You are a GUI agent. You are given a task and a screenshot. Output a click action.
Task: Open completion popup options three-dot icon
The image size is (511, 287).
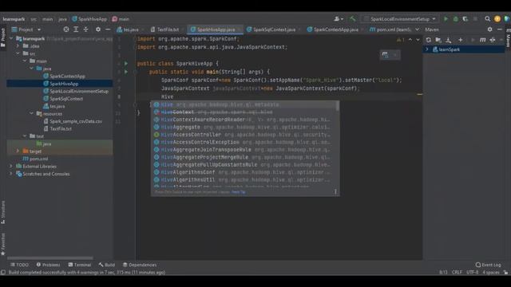tap(335, 191)
